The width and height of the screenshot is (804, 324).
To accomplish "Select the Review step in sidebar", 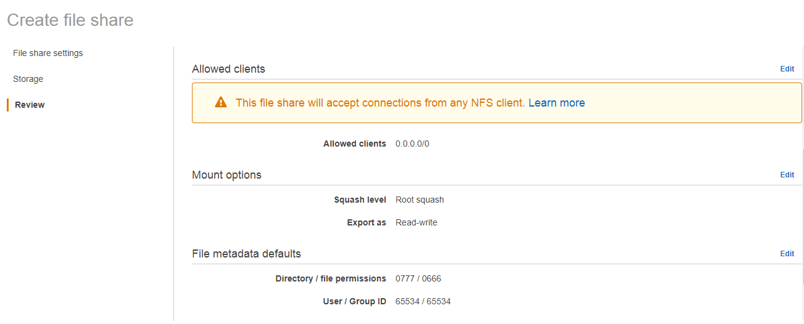I will click(x=30, y=105).
